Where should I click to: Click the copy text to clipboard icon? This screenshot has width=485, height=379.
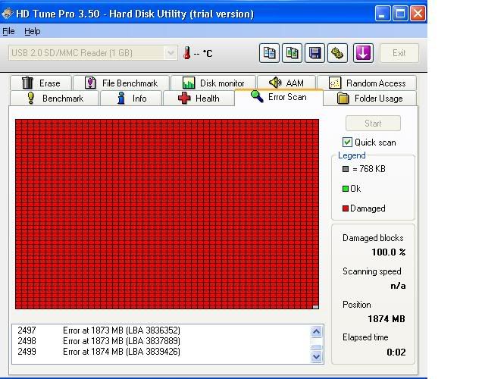269,53
